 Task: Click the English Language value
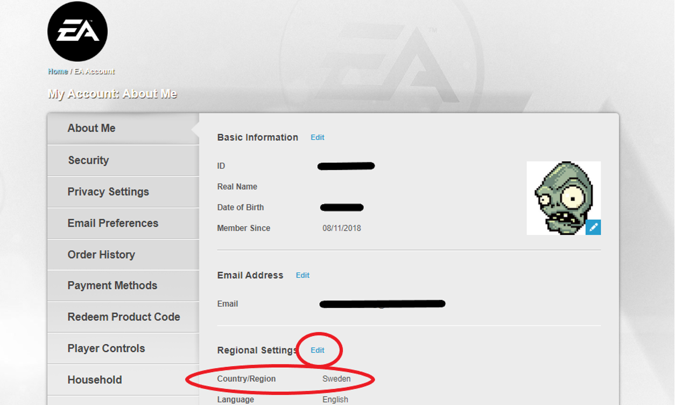335,400
